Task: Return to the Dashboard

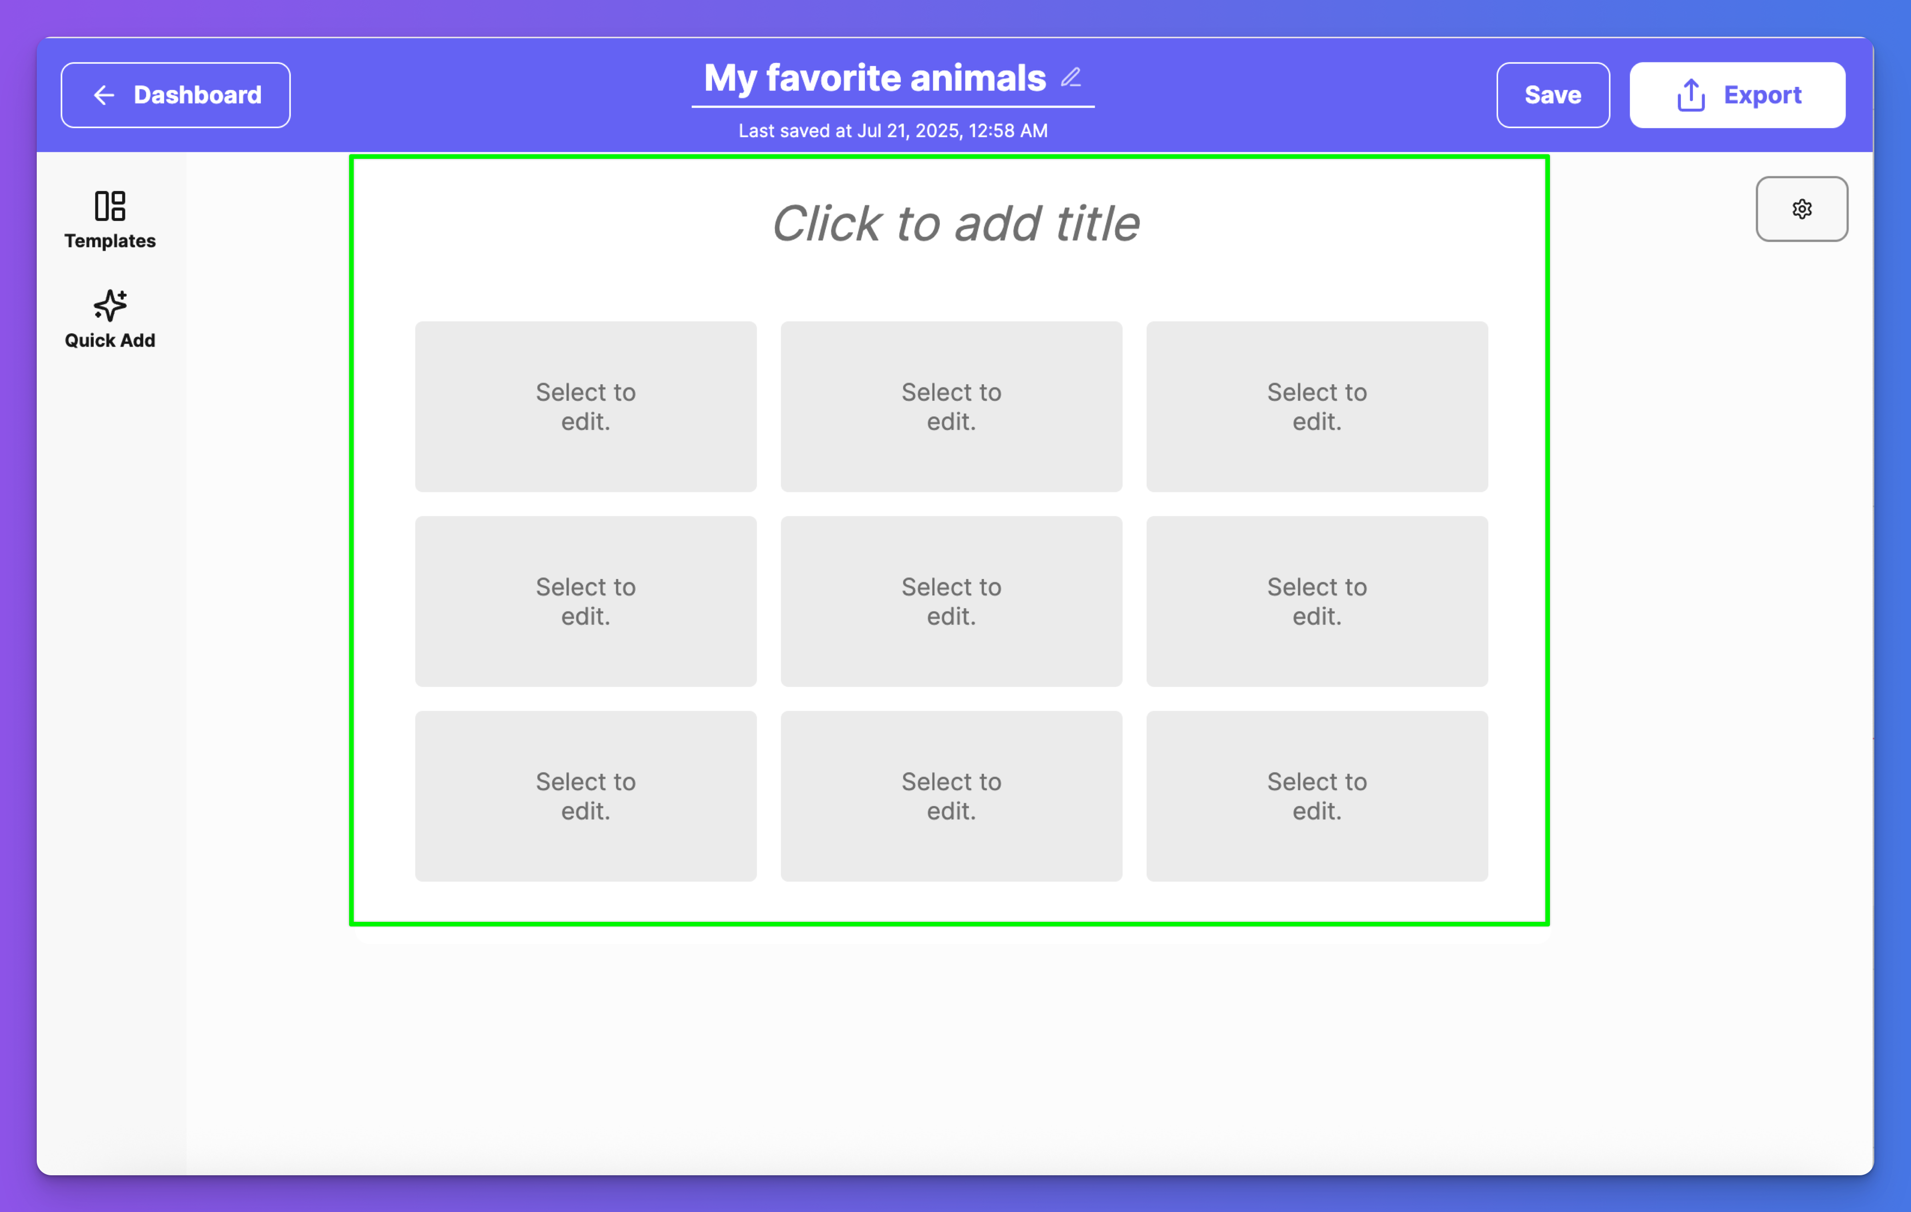Action: pyautogui.click(x=175, y=95)
